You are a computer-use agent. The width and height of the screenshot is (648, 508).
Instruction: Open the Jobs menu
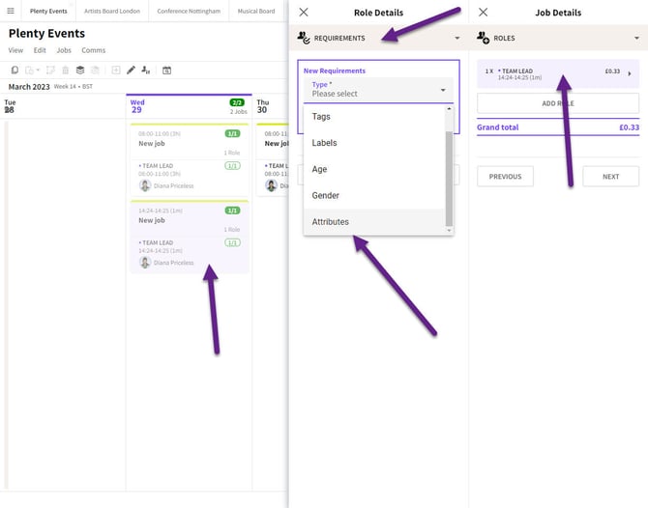[x=64, y=50]
